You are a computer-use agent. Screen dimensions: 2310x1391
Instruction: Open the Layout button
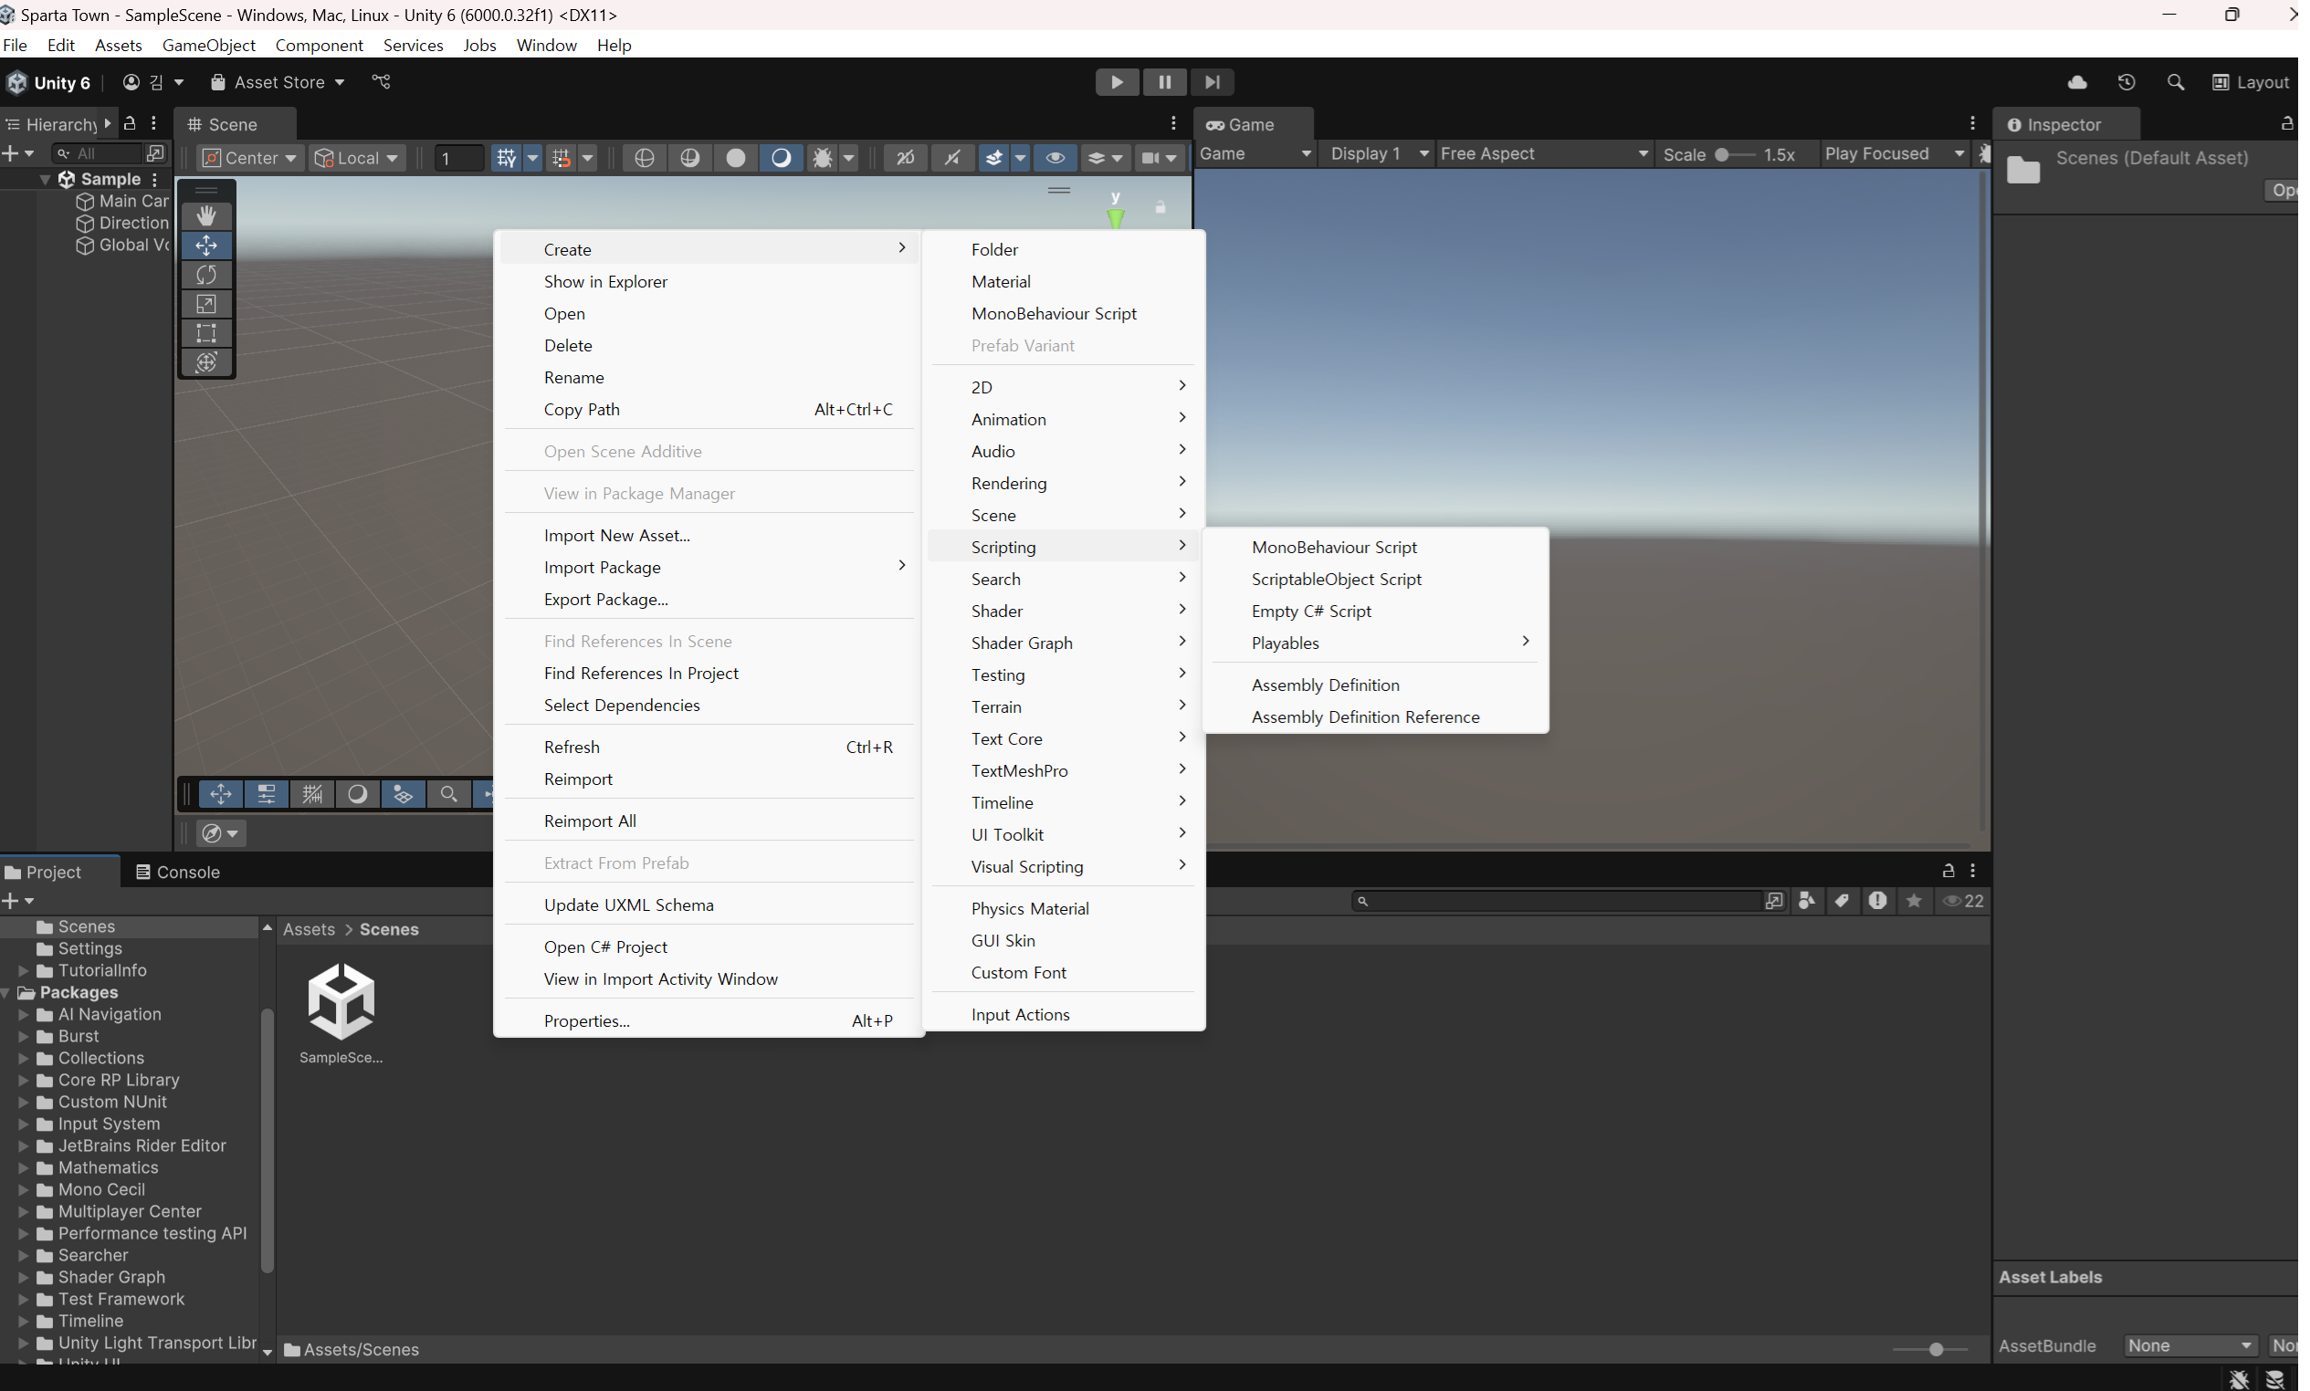(2251, 82)
